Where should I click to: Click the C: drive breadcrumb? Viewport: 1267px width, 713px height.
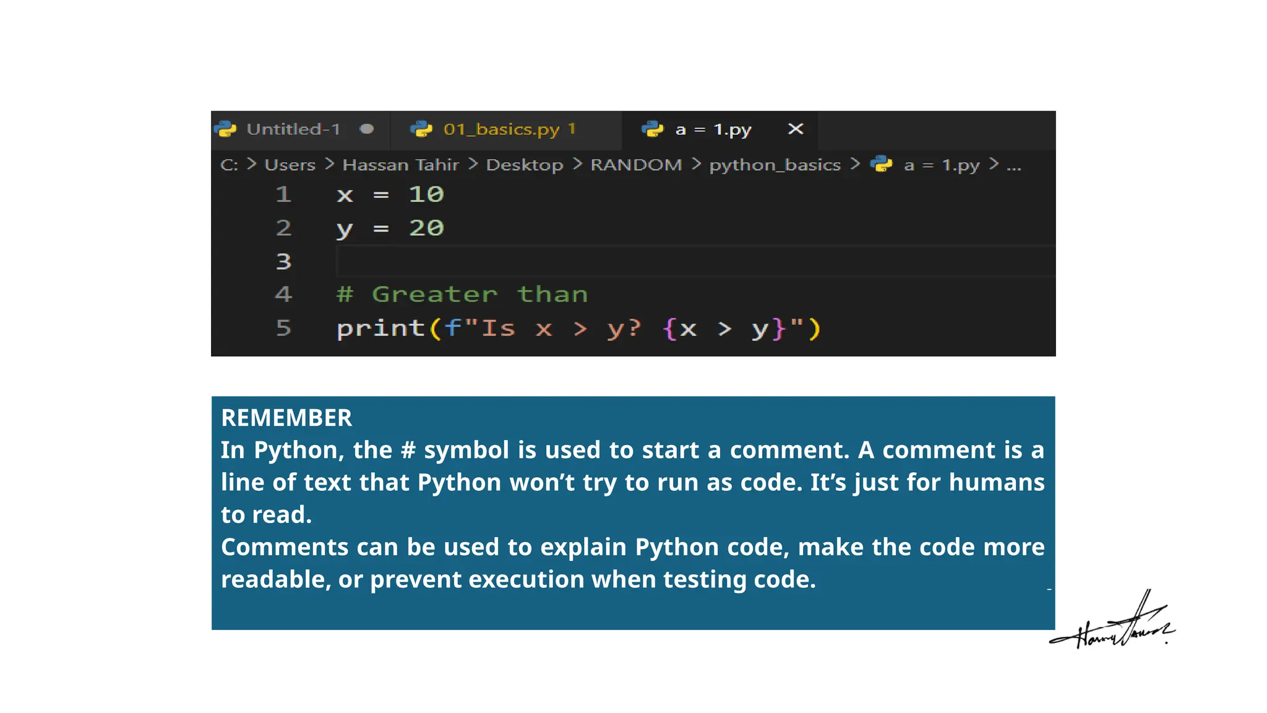coord(229,165)
